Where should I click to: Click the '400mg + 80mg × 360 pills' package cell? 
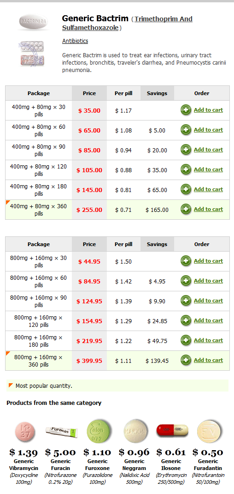(39, 210)
